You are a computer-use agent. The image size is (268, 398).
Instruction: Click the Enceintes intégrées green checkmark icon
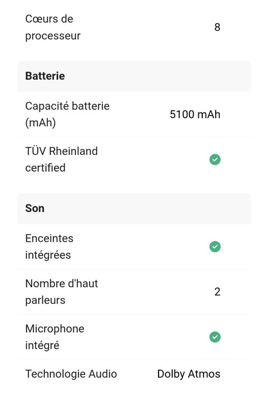point(215,246)
